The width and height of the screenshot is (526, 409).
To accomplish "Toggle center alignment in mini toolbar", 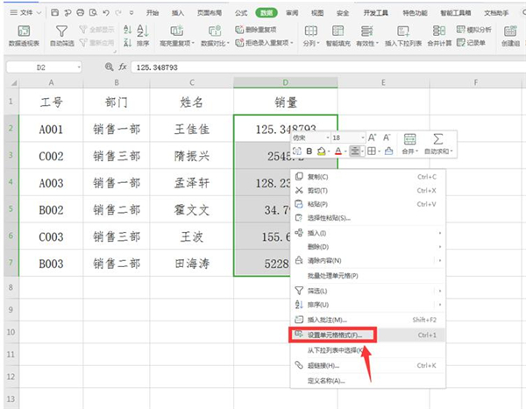I will [356, 152].
